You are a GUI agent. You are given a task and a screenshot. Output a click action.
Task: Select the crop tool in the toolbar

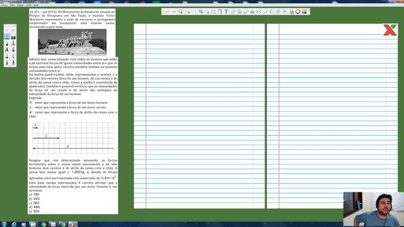(x=201, y=11)
